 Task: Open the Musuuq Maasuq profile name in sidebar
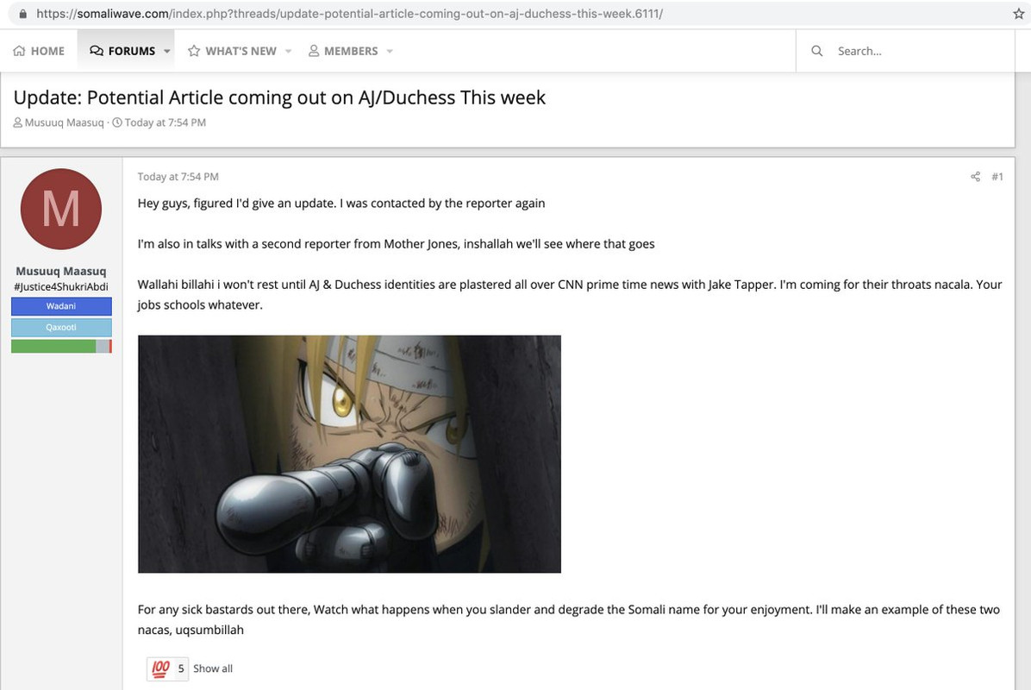click(x=61, y=271)
